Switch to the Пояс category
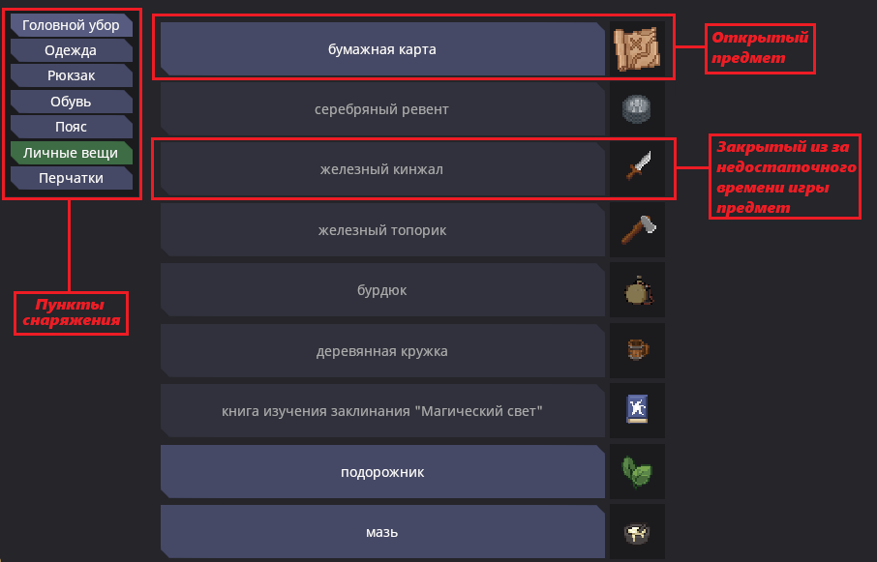This screenshot has width=877, height=562. (71, 127)
